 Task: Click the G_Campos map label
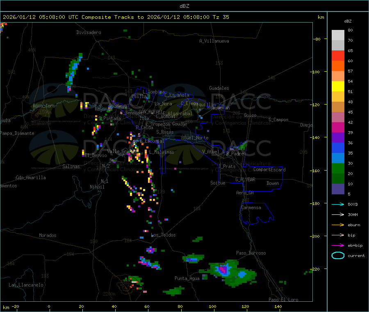tap(278, 120)
